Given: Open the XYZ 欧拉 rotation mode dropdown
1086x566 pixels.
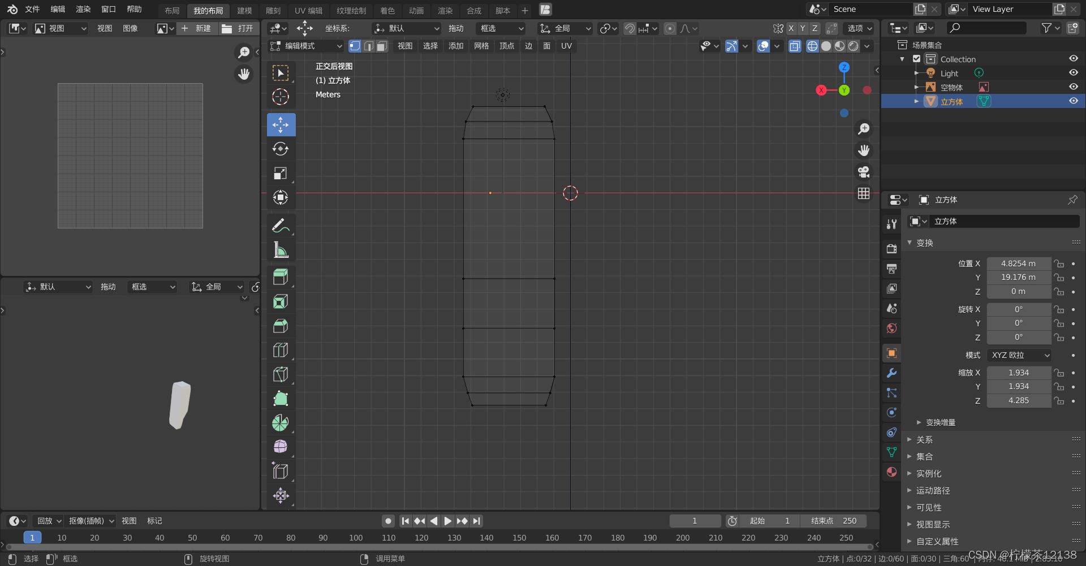Looking at the screenshot, I should [x=1019, y=355].
